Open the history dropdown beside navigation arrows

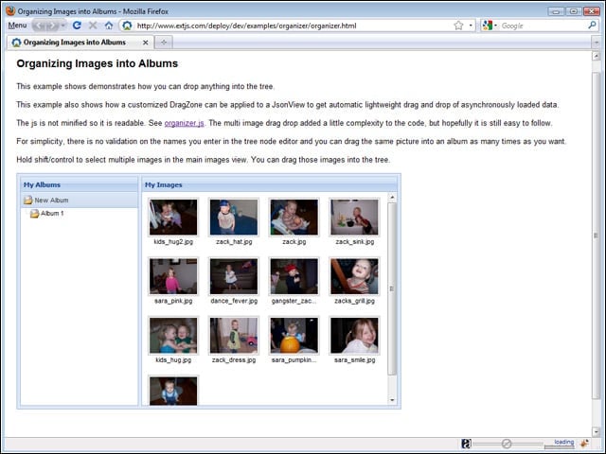[x=63, y=26]
